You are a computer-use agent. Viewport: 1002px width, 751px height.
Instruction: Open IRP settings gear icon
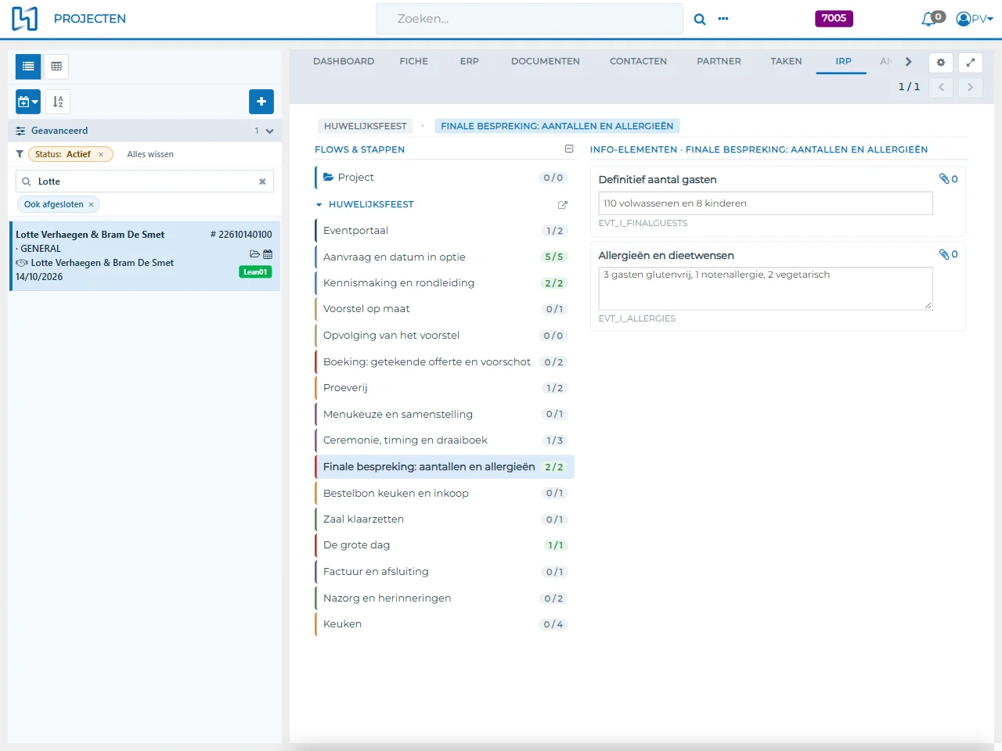point(941,63)
